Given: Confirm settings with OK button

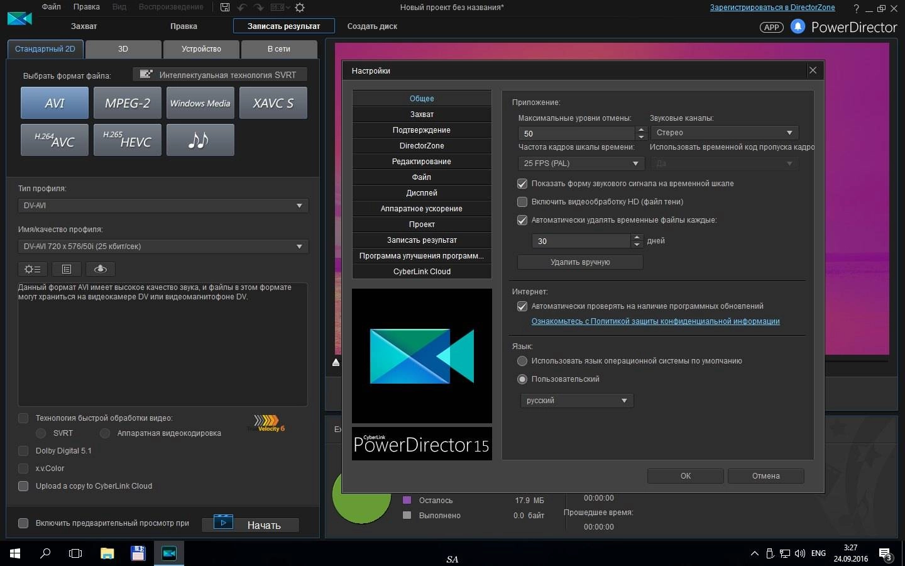Looking at the screenshot, I should tap(686, 476).
